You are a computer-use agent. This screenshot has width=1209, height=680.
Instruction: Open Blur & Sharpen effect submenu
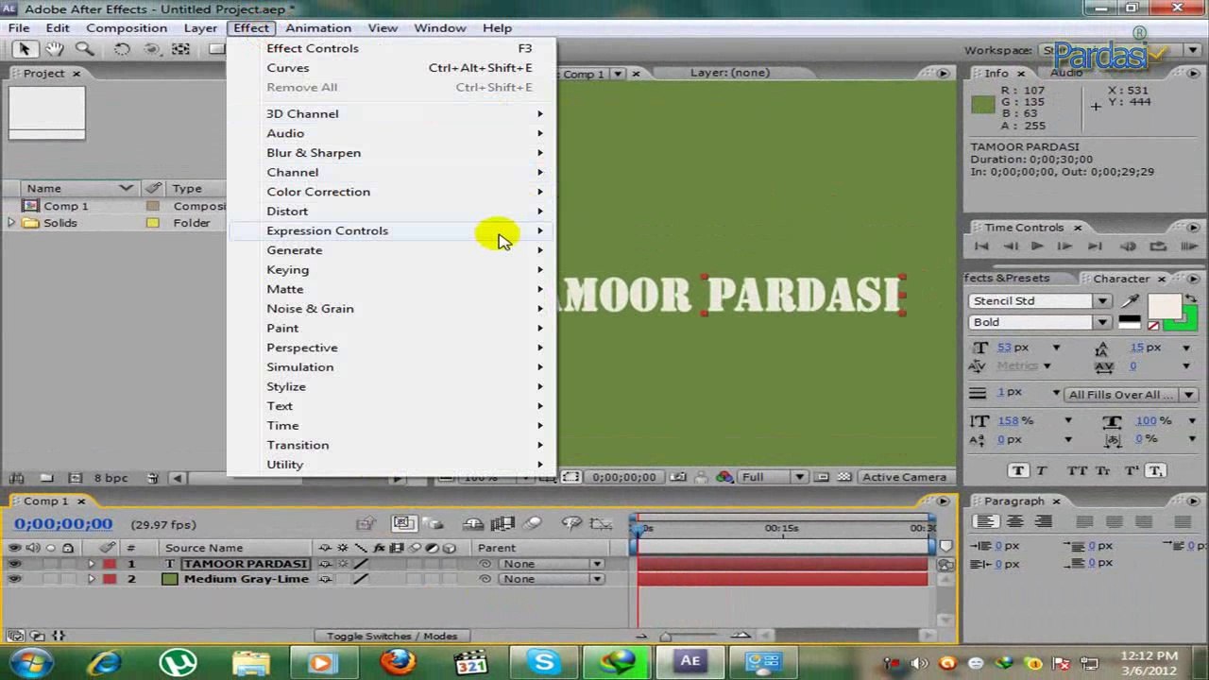tap(391, 153)
